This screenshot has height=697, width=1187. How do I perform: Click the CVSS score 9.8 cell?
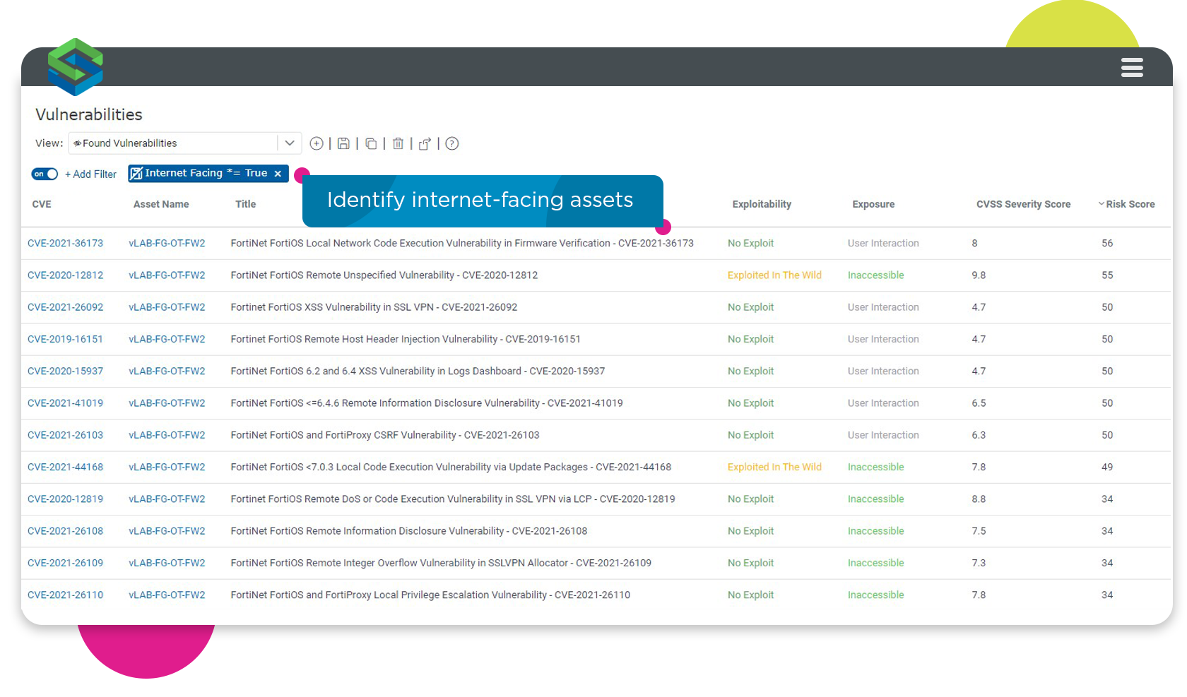coord(979,275)
